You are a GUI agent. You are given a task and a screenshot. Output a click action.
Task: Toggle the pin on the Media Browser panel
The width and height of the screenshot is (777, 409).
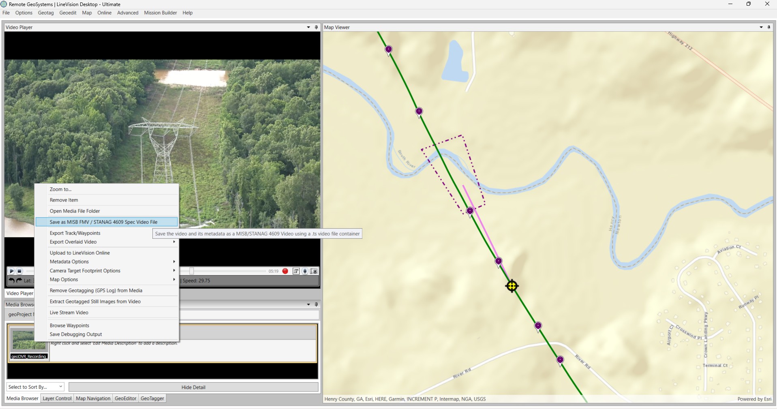[316, 304]
